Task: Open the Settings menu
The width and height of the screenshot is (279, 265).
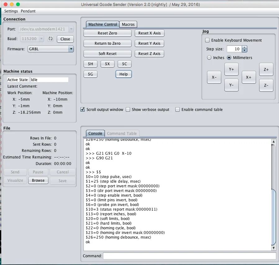Action: [x=11, y=11]
